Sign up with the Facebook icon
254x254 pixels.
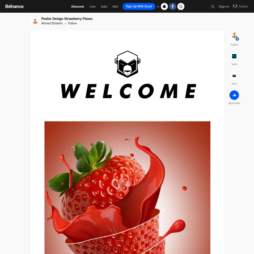click(x=173, y=6)
